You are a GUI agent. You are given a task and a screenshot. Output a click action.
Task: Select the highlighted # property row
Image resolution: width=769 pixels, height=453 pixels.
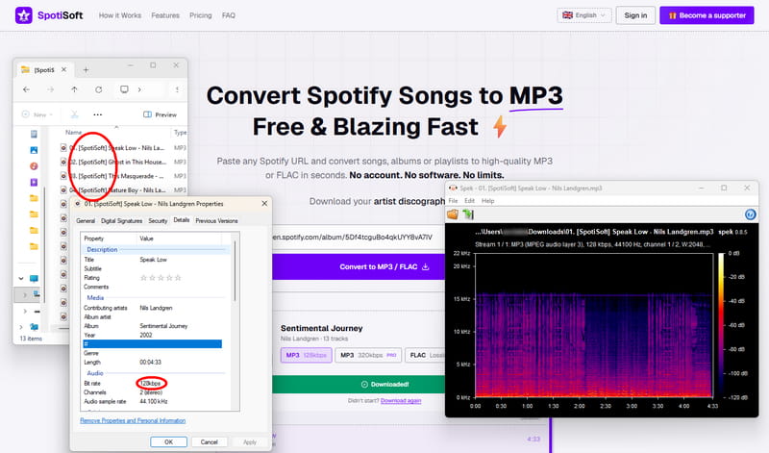point(152,344)
